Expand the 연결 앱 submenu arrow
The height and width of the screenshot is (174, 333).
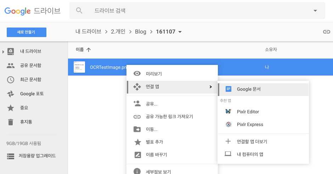click(211, 87)
